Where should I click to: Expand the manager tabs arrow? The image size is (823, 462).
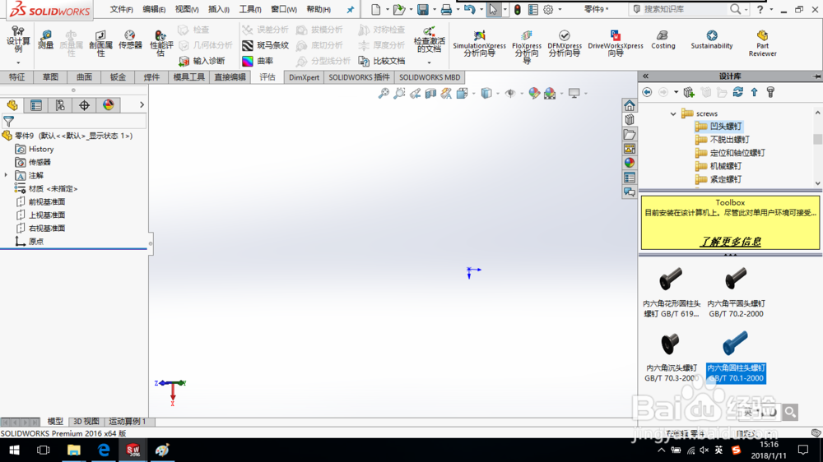(142, 105)
